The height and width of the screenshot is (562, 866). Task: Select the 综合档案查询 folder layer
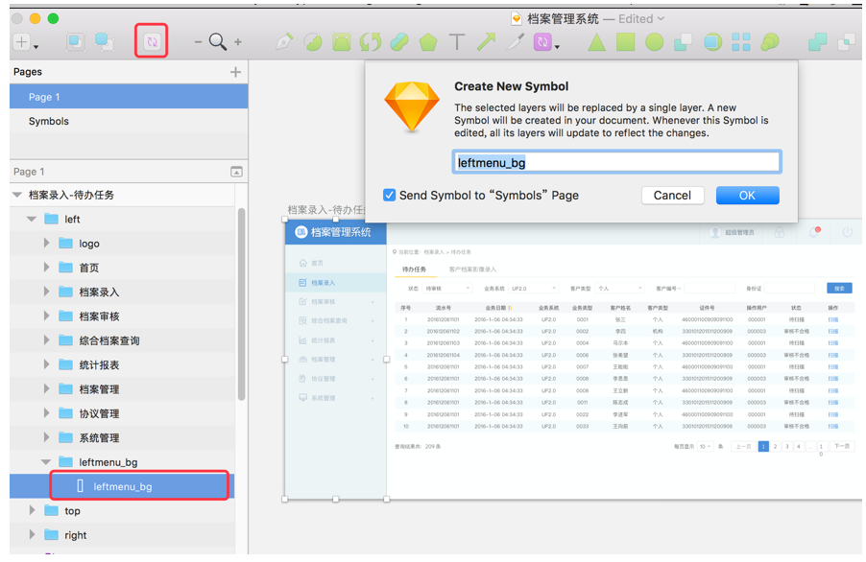(123, 340)
